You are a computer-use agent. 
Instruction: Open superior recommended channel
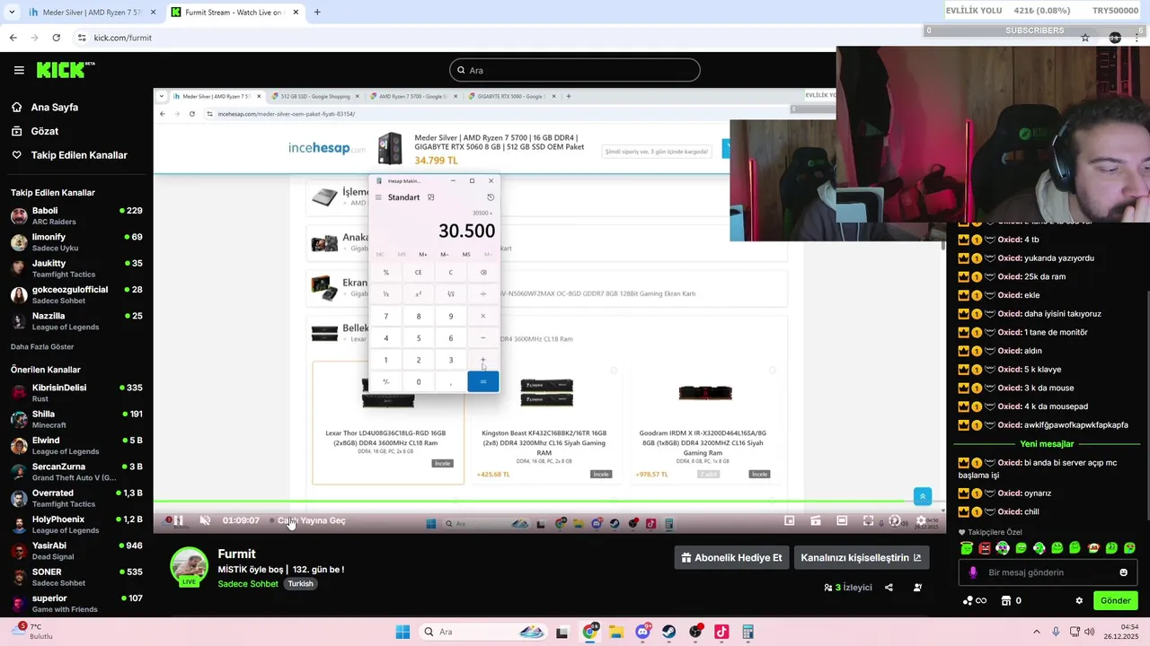[76, 603]
